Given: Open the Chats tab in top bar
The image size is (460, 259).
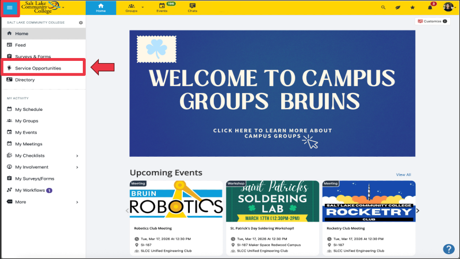Looking at the screenshot, I should [x=193, y=7].
